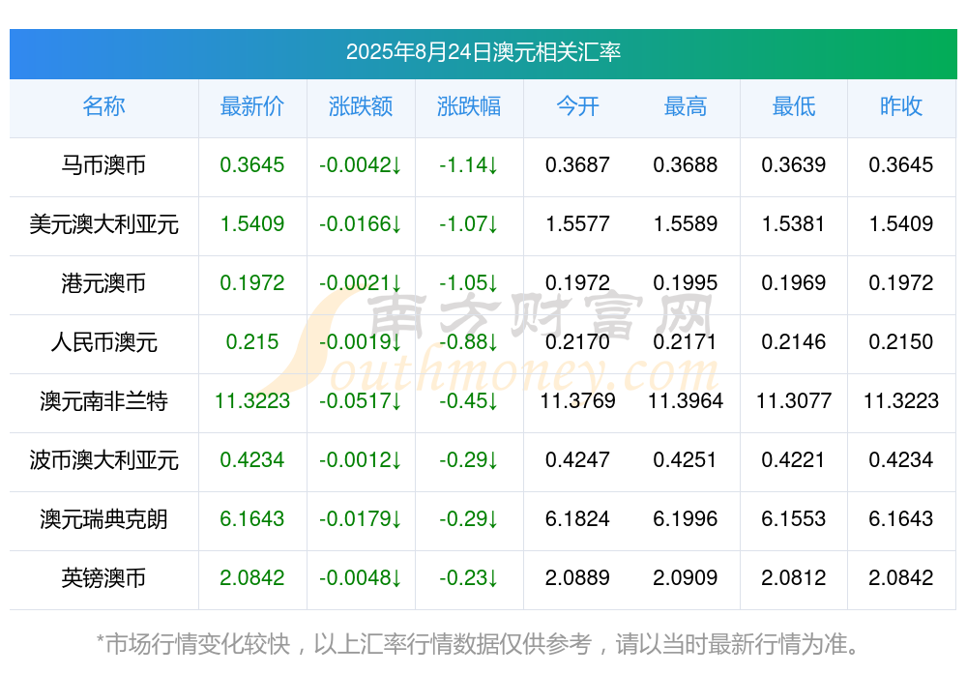Screen dimensions: 967x675
Task: Click the 美元澳大利亚元 row name
Action: click(103, 224)
